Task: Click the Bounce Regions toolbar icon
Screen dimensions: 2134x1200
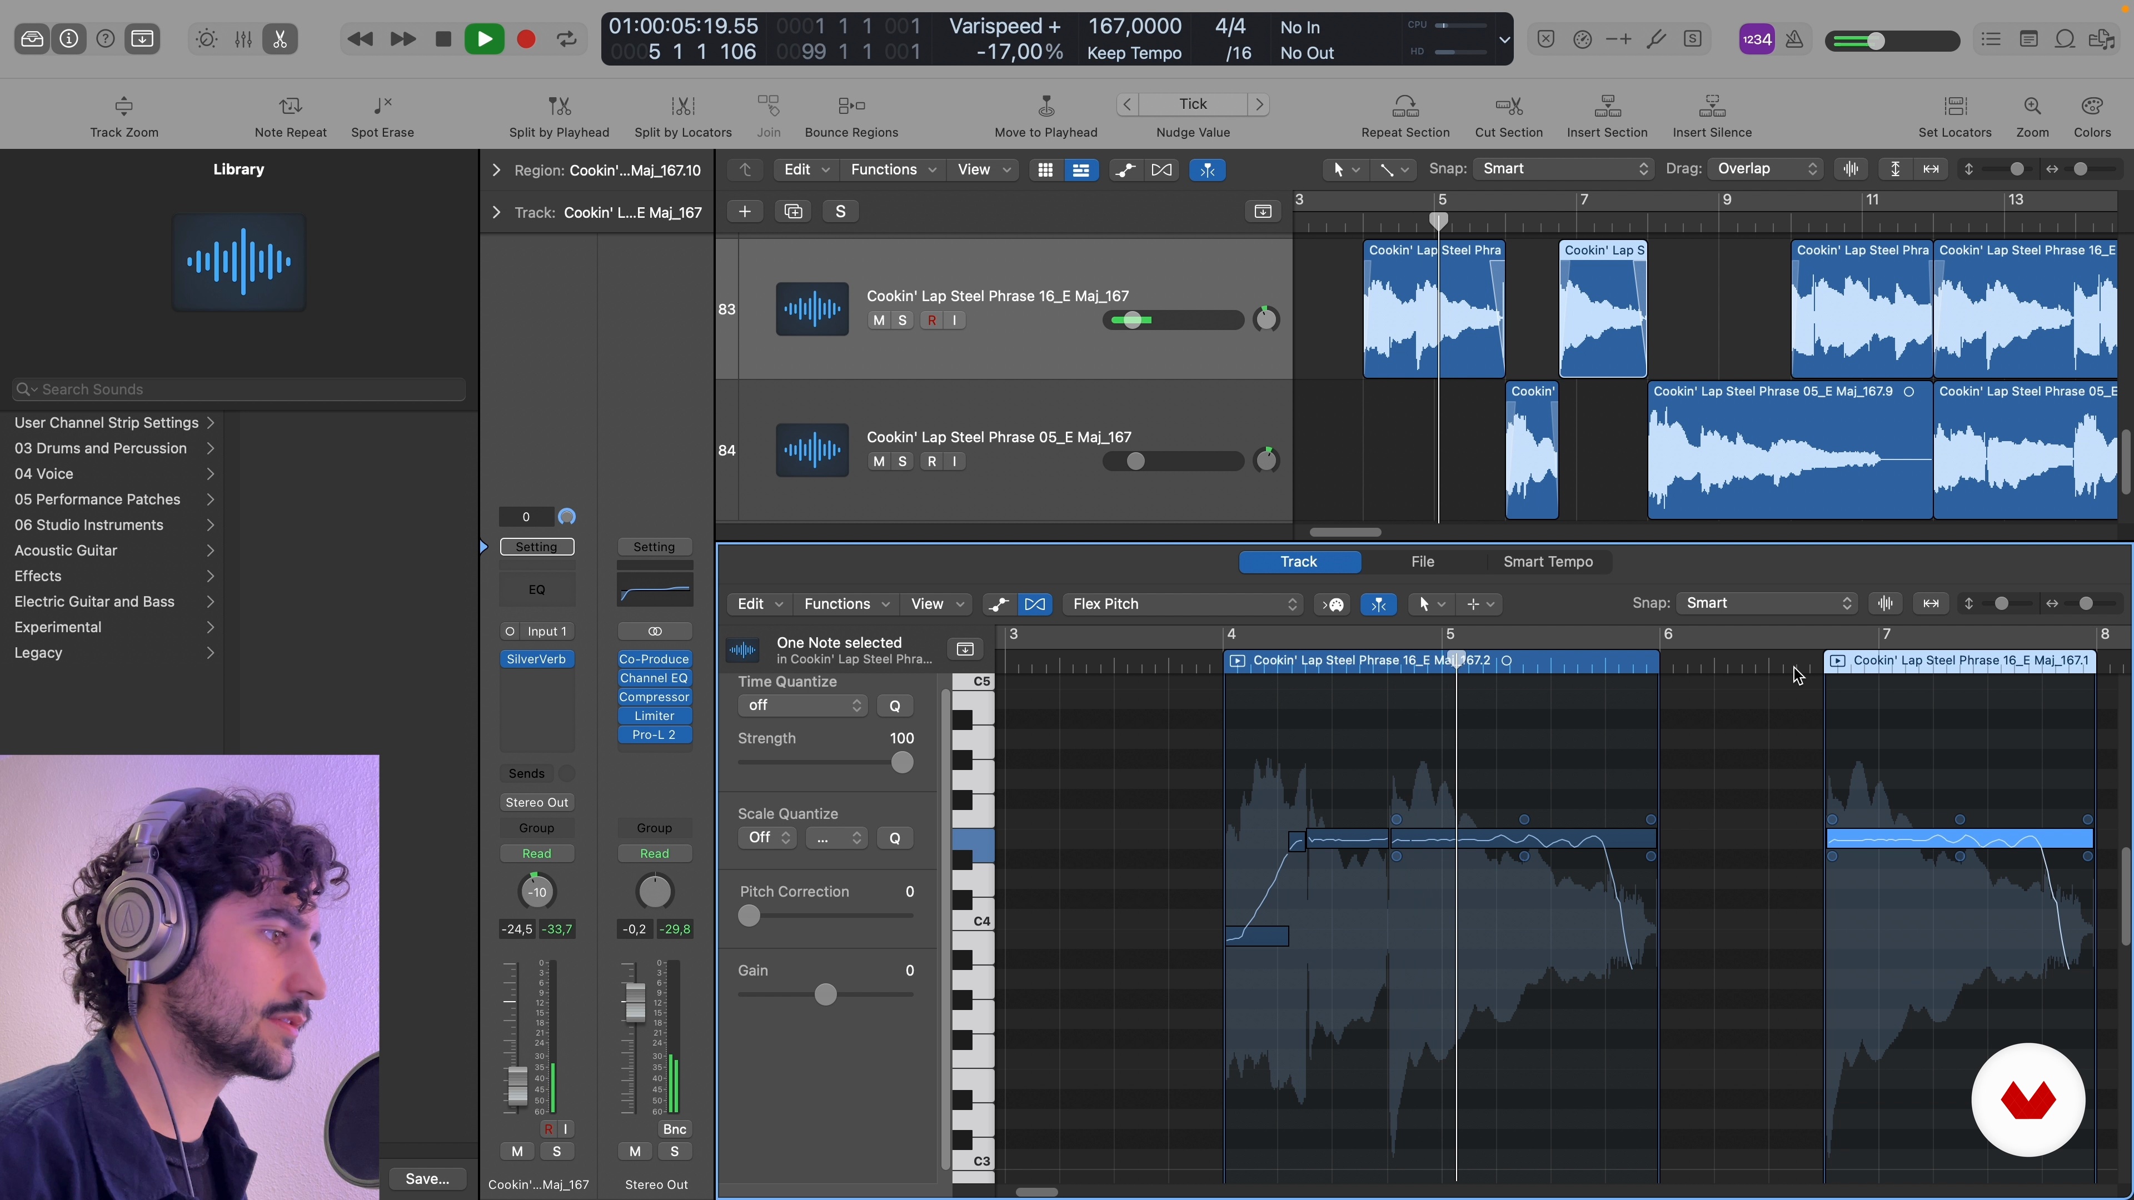Action: (851, 106)
